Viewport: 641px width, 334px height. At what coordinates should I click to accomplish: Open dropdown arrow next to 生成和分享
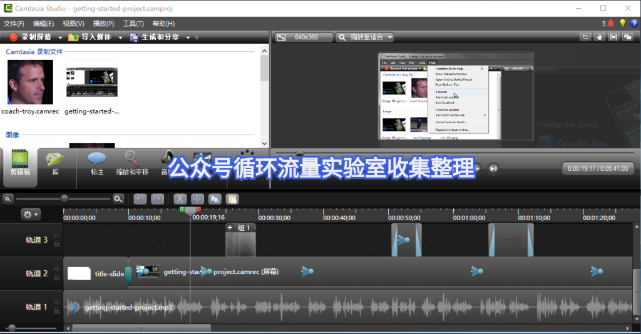(188, 38)
